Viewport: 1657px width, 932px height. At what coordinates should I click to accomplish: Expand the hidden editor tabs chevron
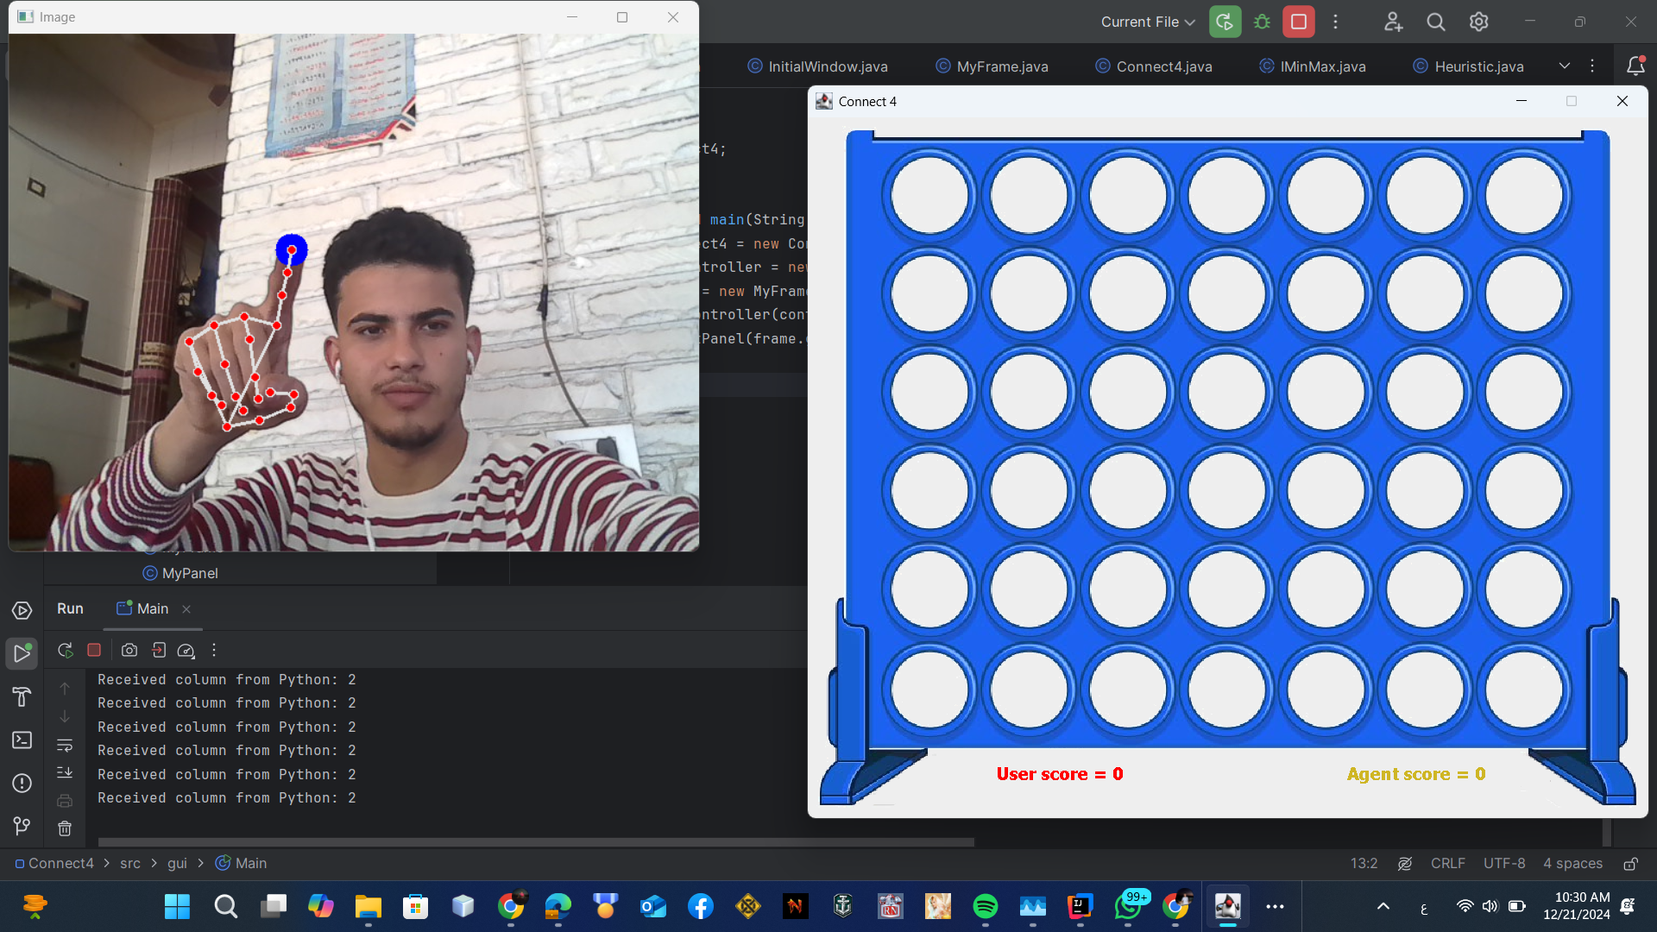[x=1564, y=66]
